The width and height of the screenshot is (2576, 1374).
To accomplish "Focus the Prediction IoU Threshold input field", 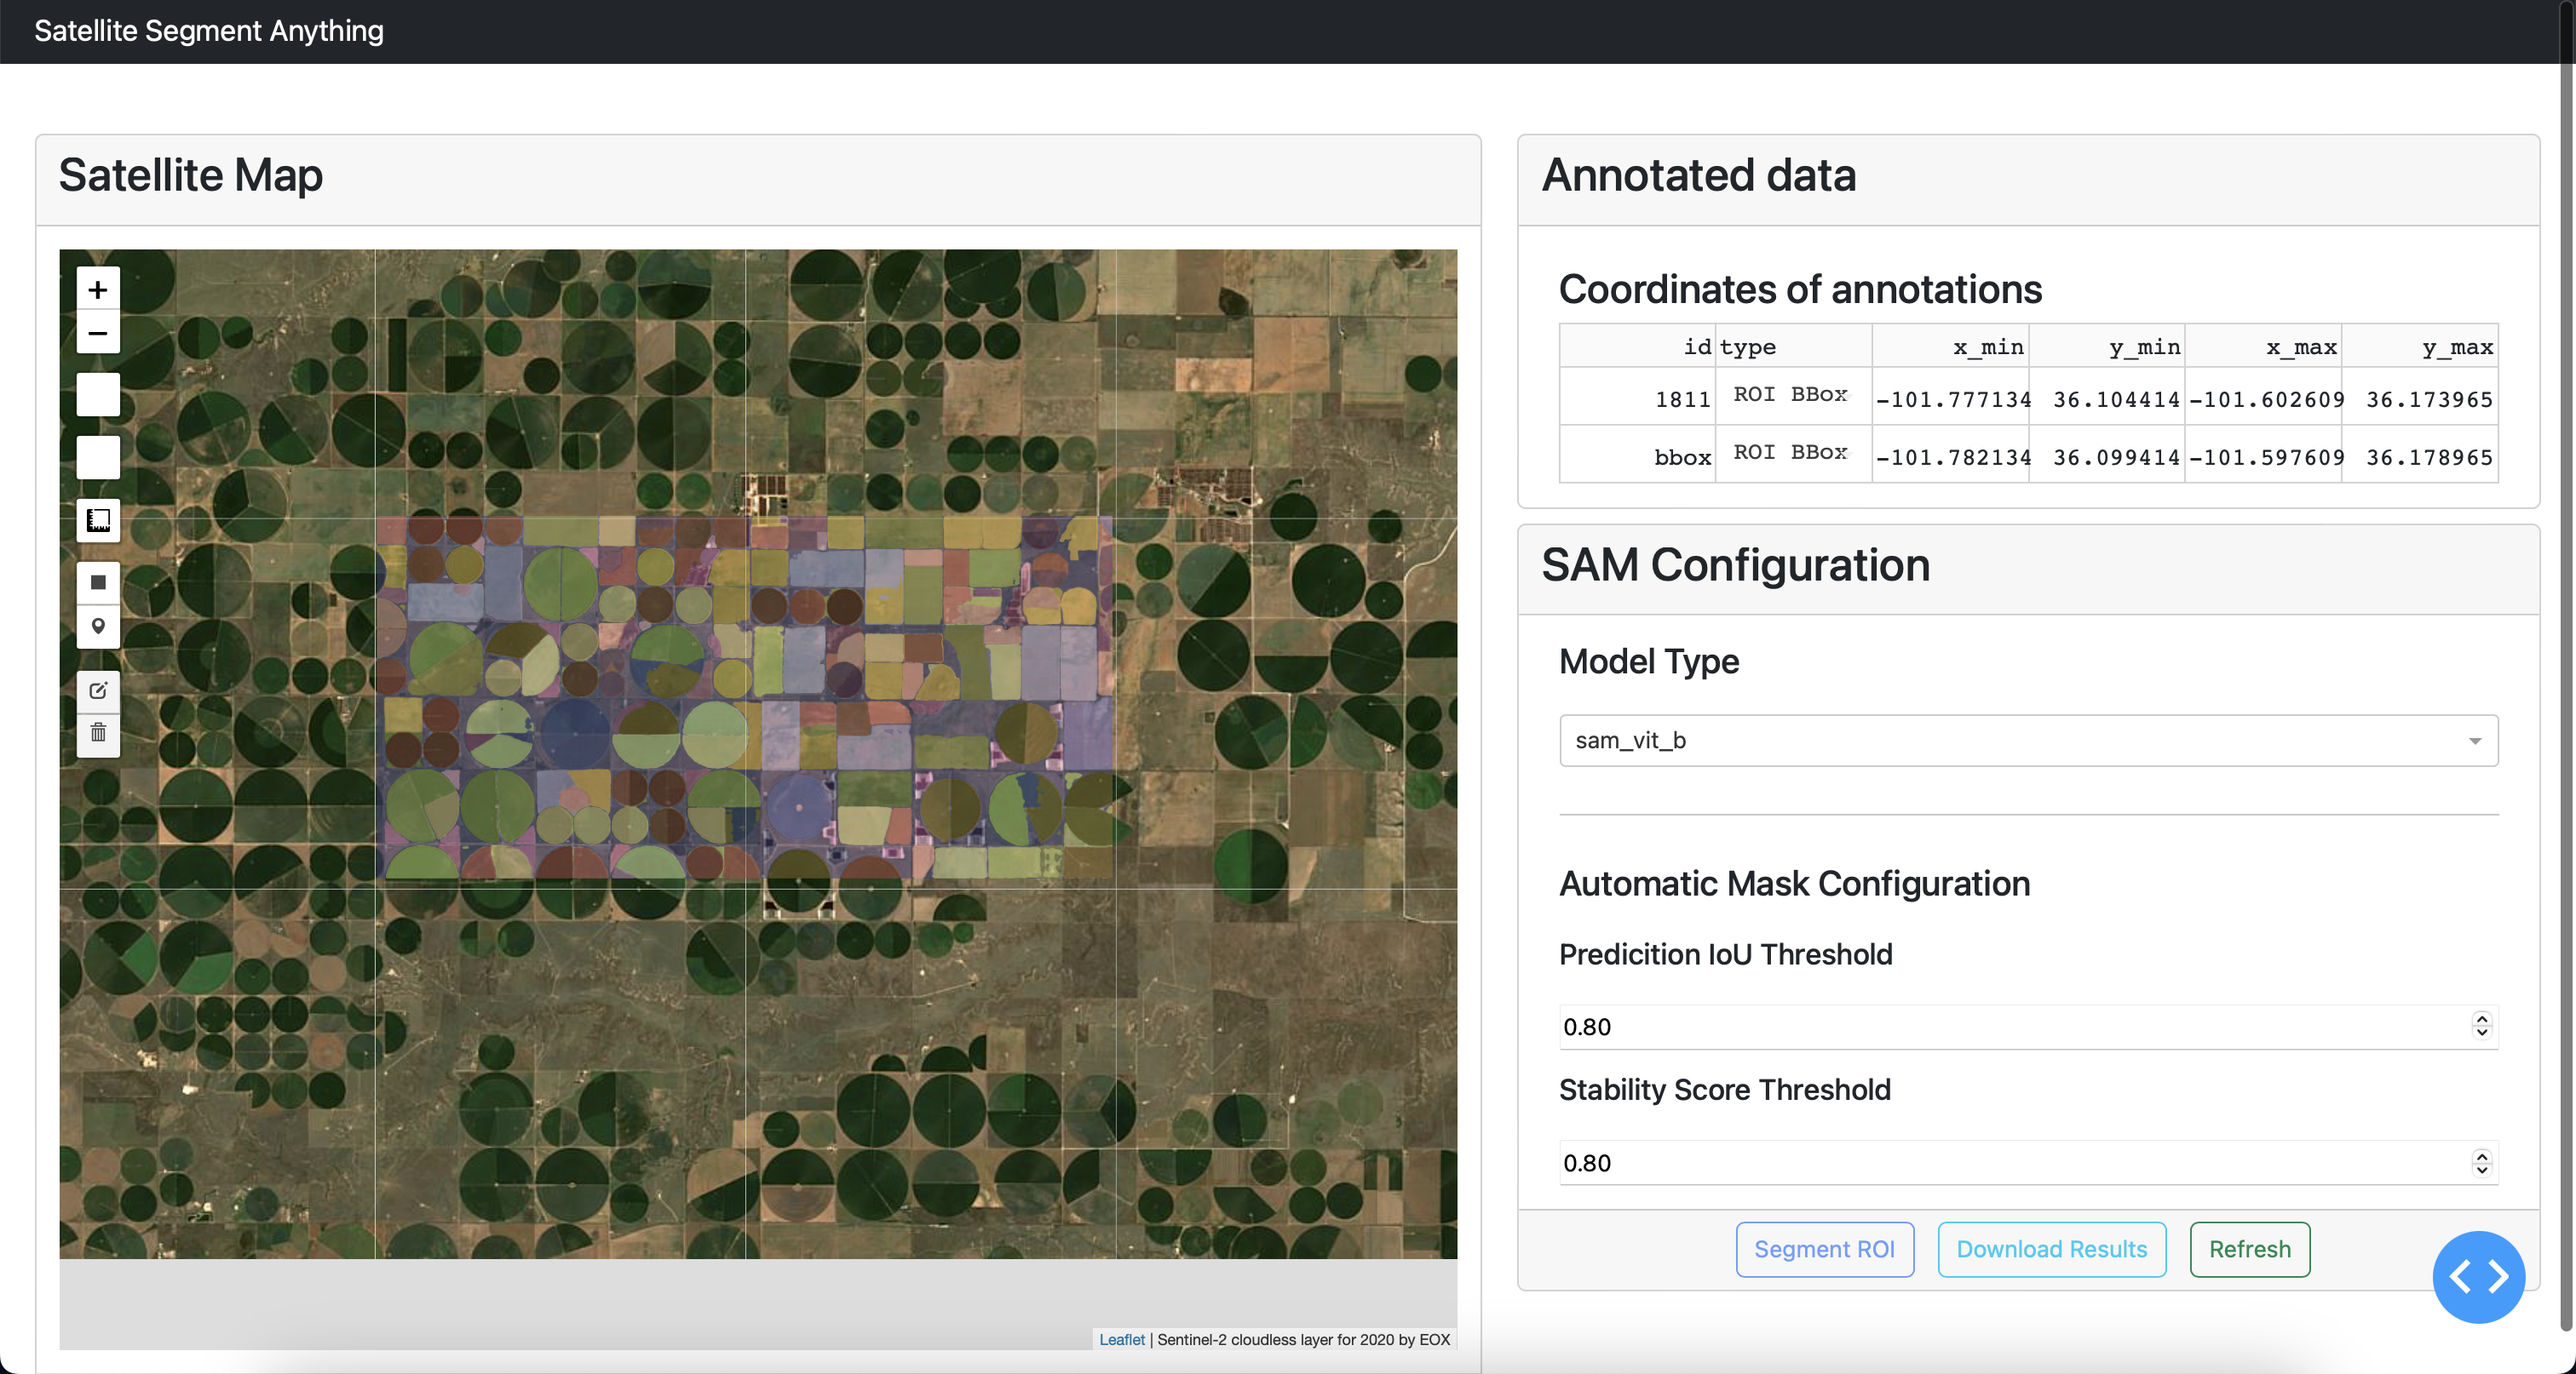I will click(2000, 1028).
